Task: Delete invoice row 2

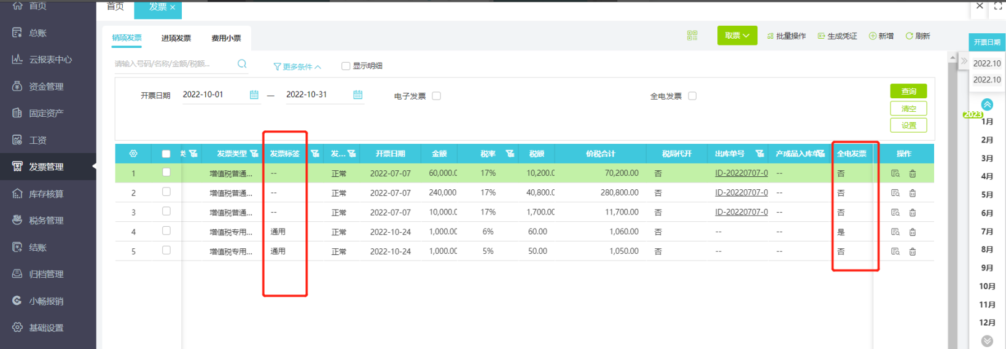Action: pos(913,193)
